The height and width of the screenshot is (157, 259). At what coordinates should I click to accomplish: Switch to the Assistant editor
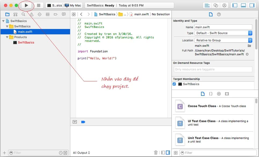click(216, 5)
